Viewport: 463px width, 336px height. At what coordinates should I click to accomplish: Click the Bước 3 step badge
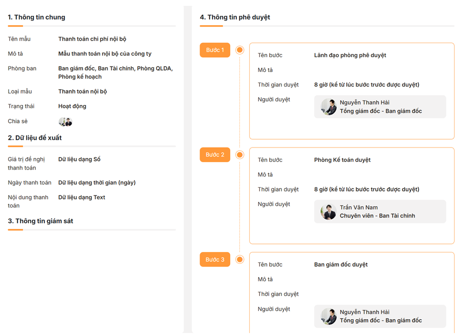tap(215, 260)
